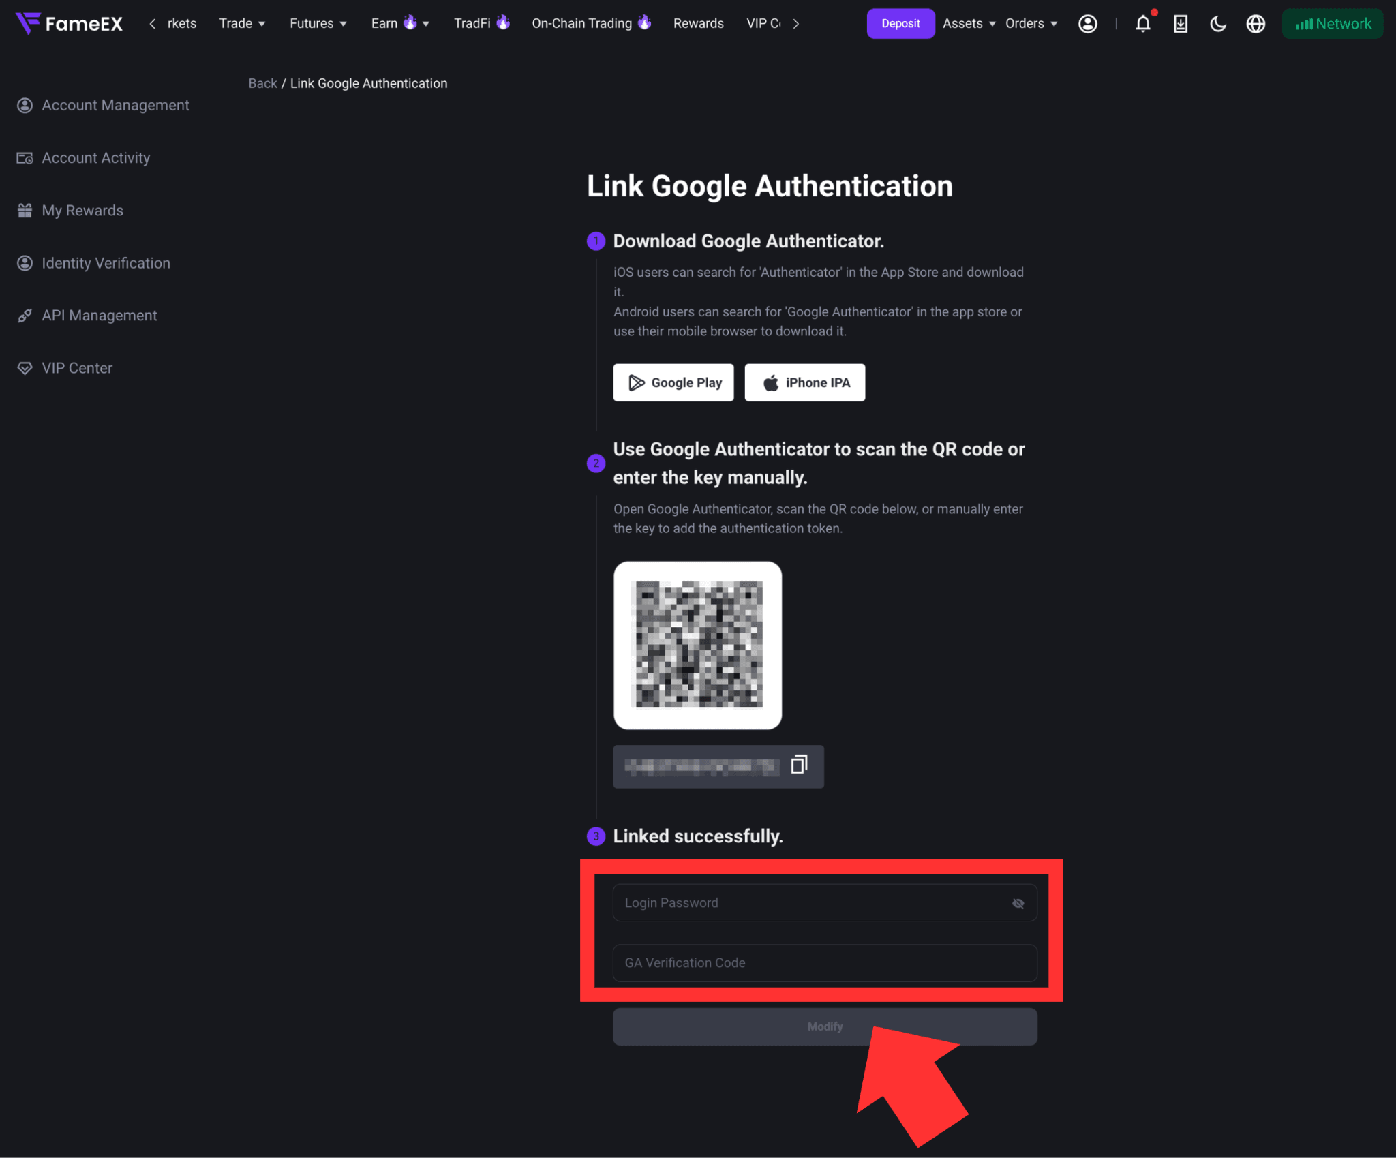Open the language globe icon
The width and height of the screenshot is (1396, 1158).
(x=1256, y=24)
